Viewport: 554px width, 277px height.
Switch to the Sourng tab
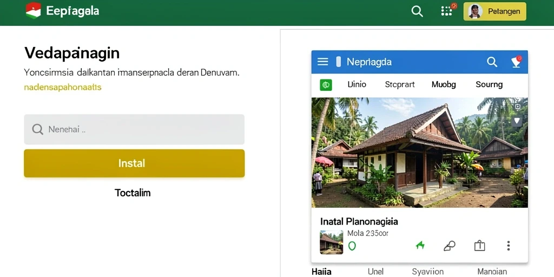489,85
